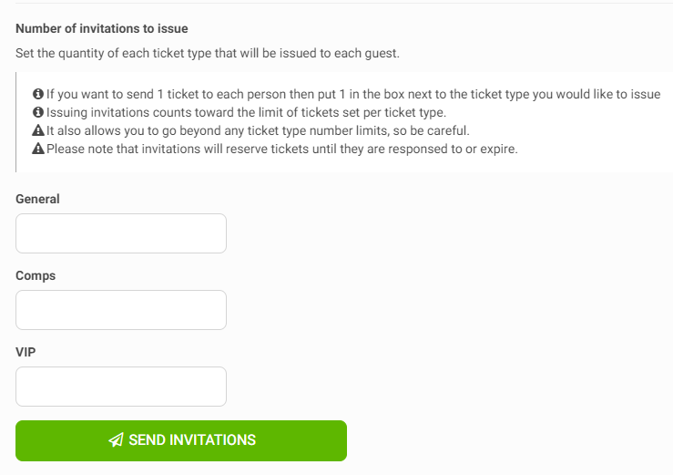Click the warning triangle beside "Please note that invitations"
The width and height of the screenshot is (673, 475).
tap(38, 149)
